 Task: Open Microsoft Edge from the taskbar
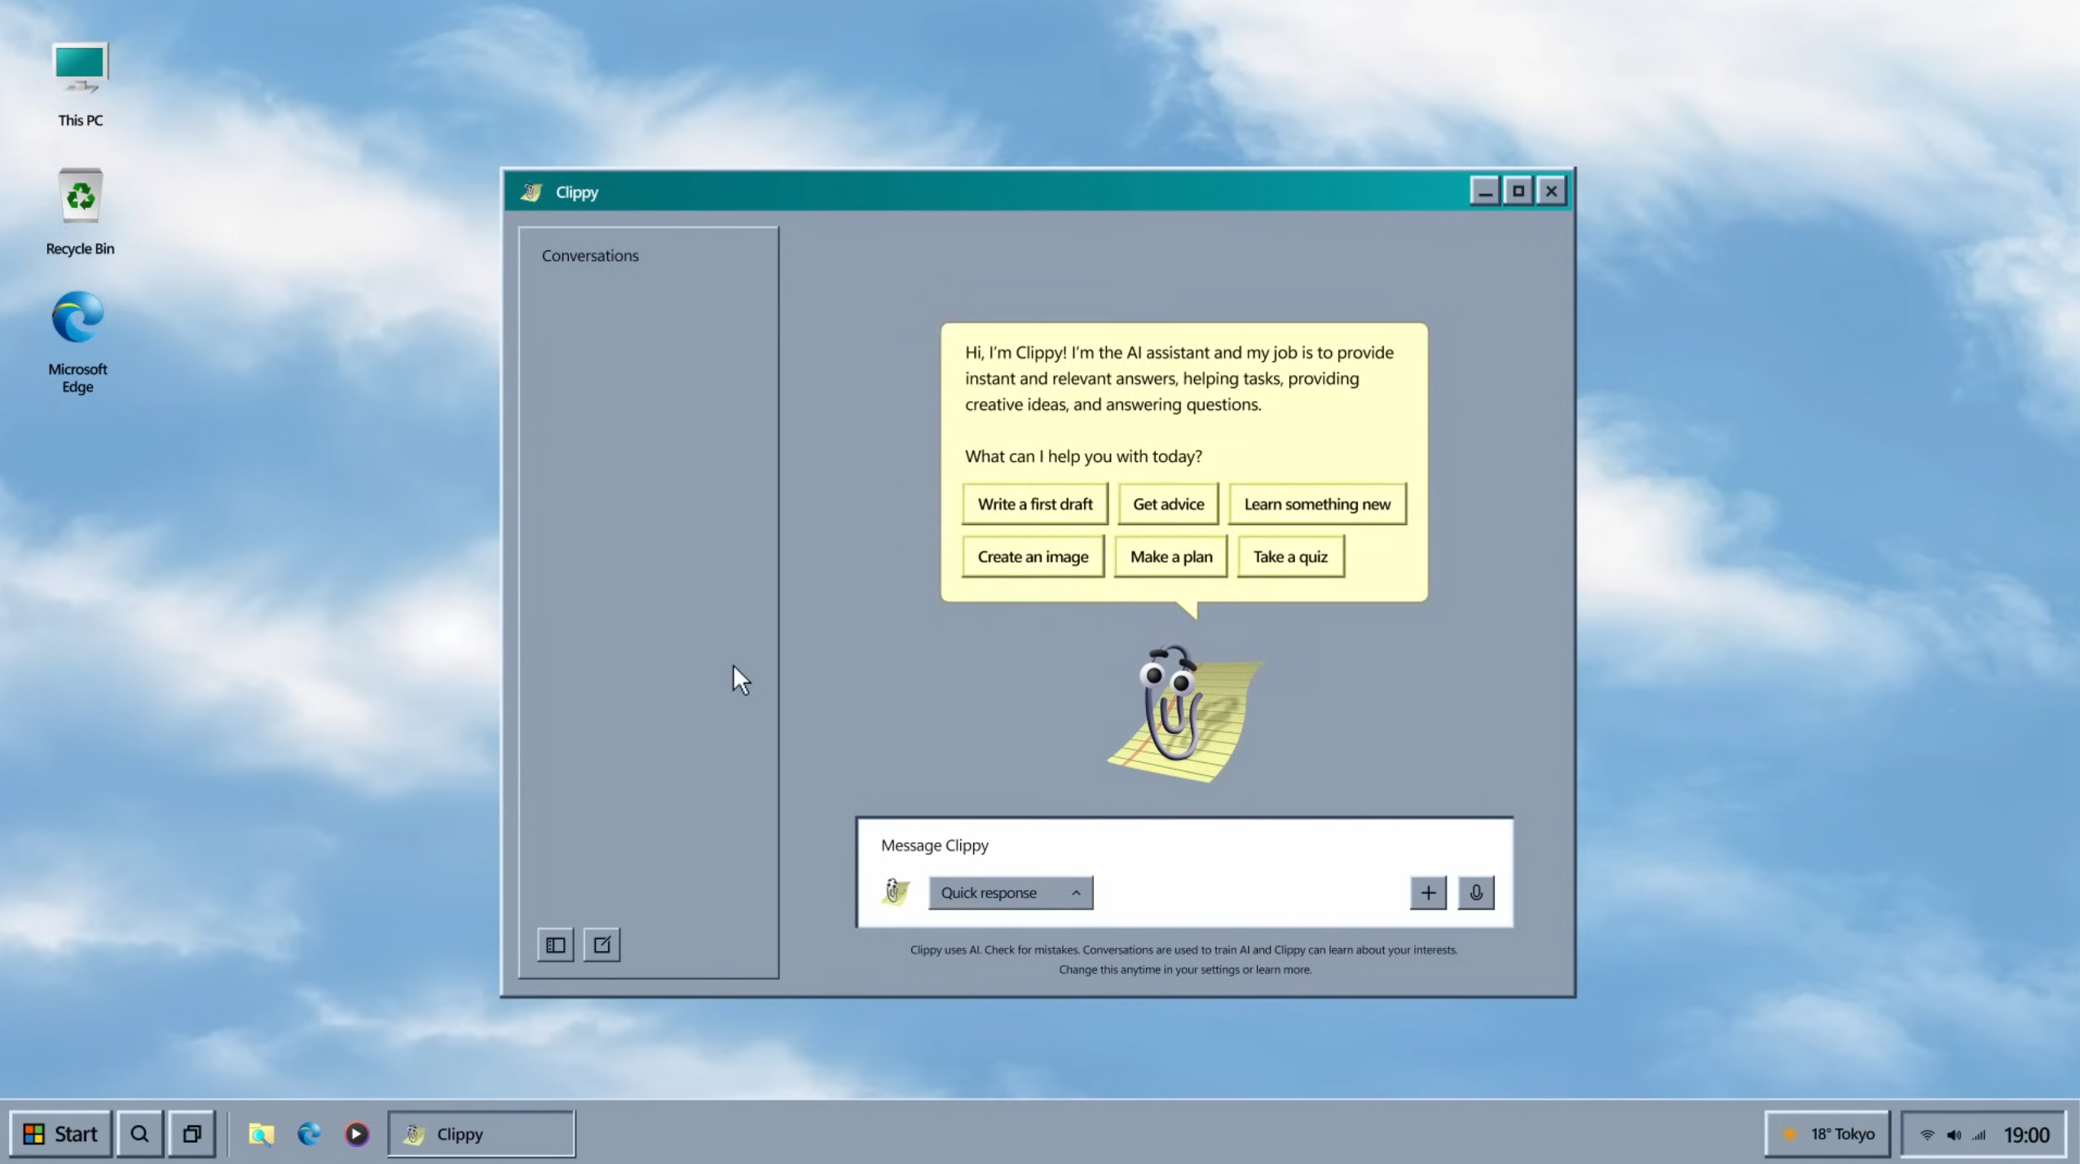point(308,1133)
